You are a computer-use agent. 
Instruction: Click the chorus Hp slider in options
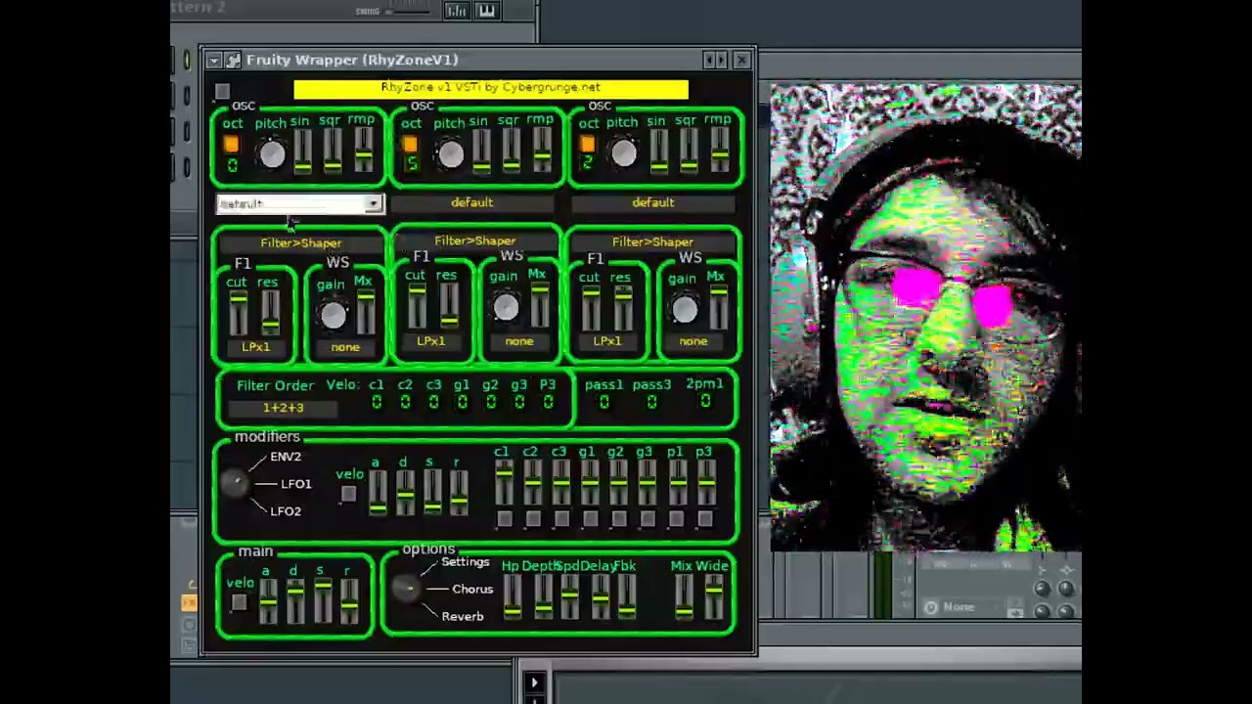coord(512,597)
